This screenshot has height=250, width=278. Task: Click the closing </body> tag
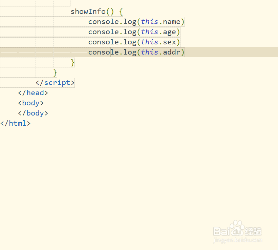[x=33, y=113]
